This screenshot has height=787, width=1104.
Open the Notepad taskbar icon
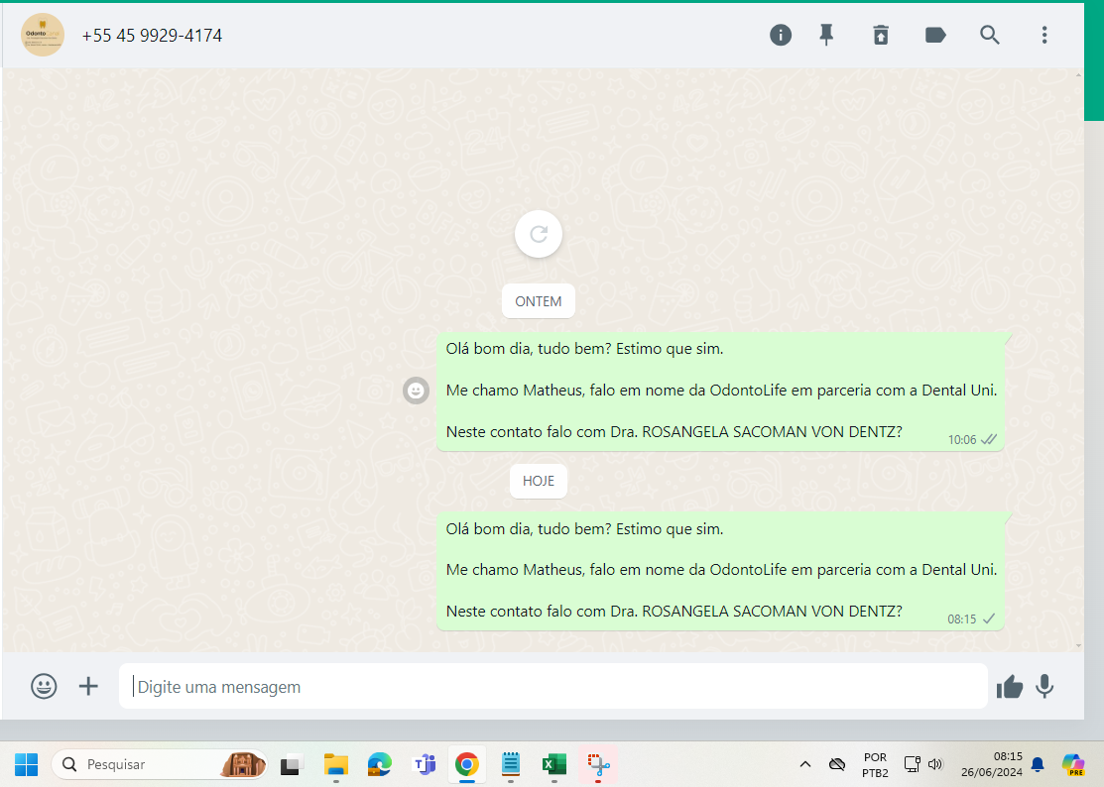511,764
